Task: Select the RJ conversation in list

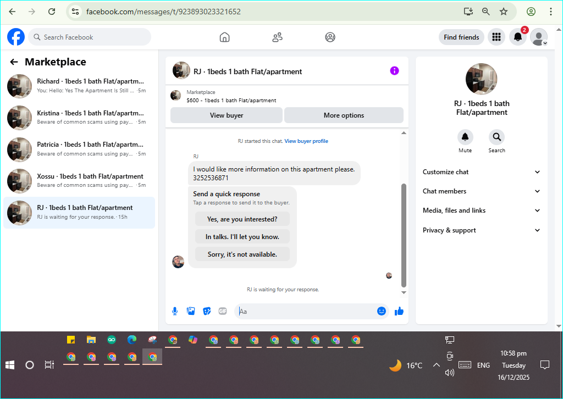Action: (x=79, y=213)
